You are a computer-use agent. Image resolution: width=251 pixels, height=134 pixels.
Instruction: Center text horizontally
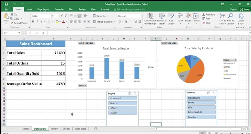75,21
